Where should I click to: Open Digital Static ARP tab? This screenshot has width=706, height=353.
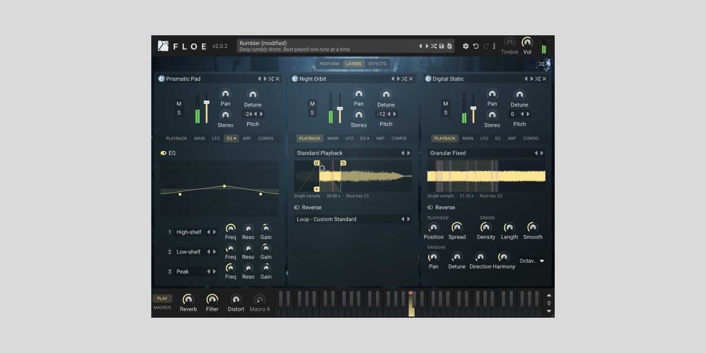click(x=512, y=138)
